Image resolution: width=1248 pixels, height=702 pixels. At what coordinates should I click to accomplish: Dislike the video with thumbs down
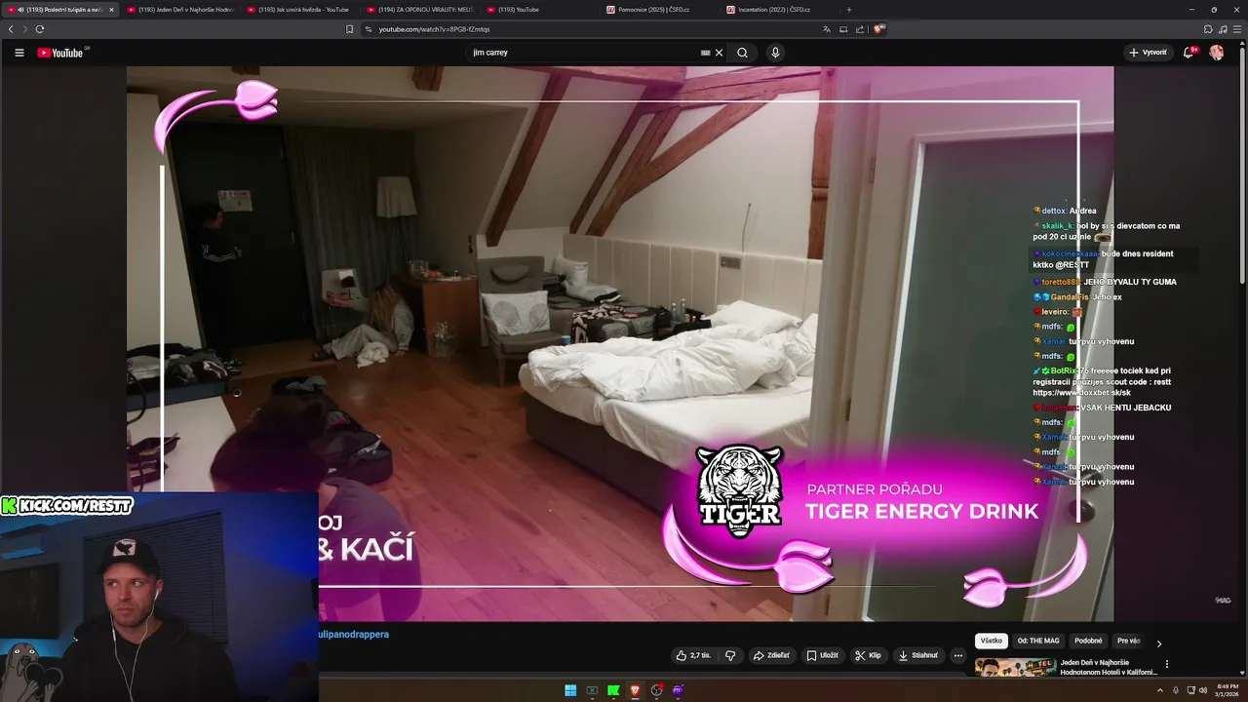pos(730,655)
